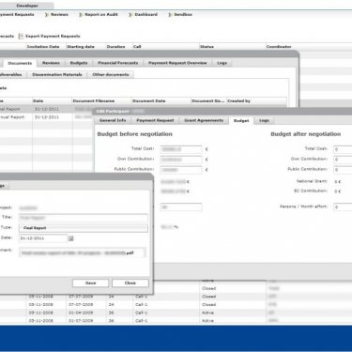352x352 pixels.
Task: Select Budget tab in Edit Participant
Action: click(241, 121)
